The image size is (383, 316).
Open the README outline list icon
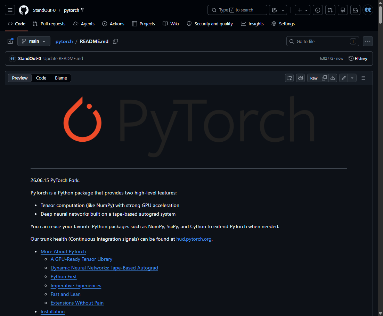[x=363, y=78]
